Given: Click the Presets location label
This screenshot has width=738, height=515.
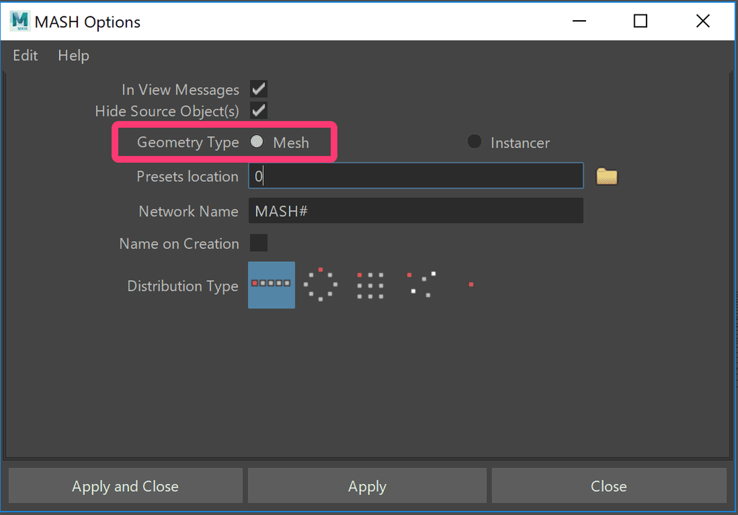Looking at the screenshot, I should (x=187, y=176).
